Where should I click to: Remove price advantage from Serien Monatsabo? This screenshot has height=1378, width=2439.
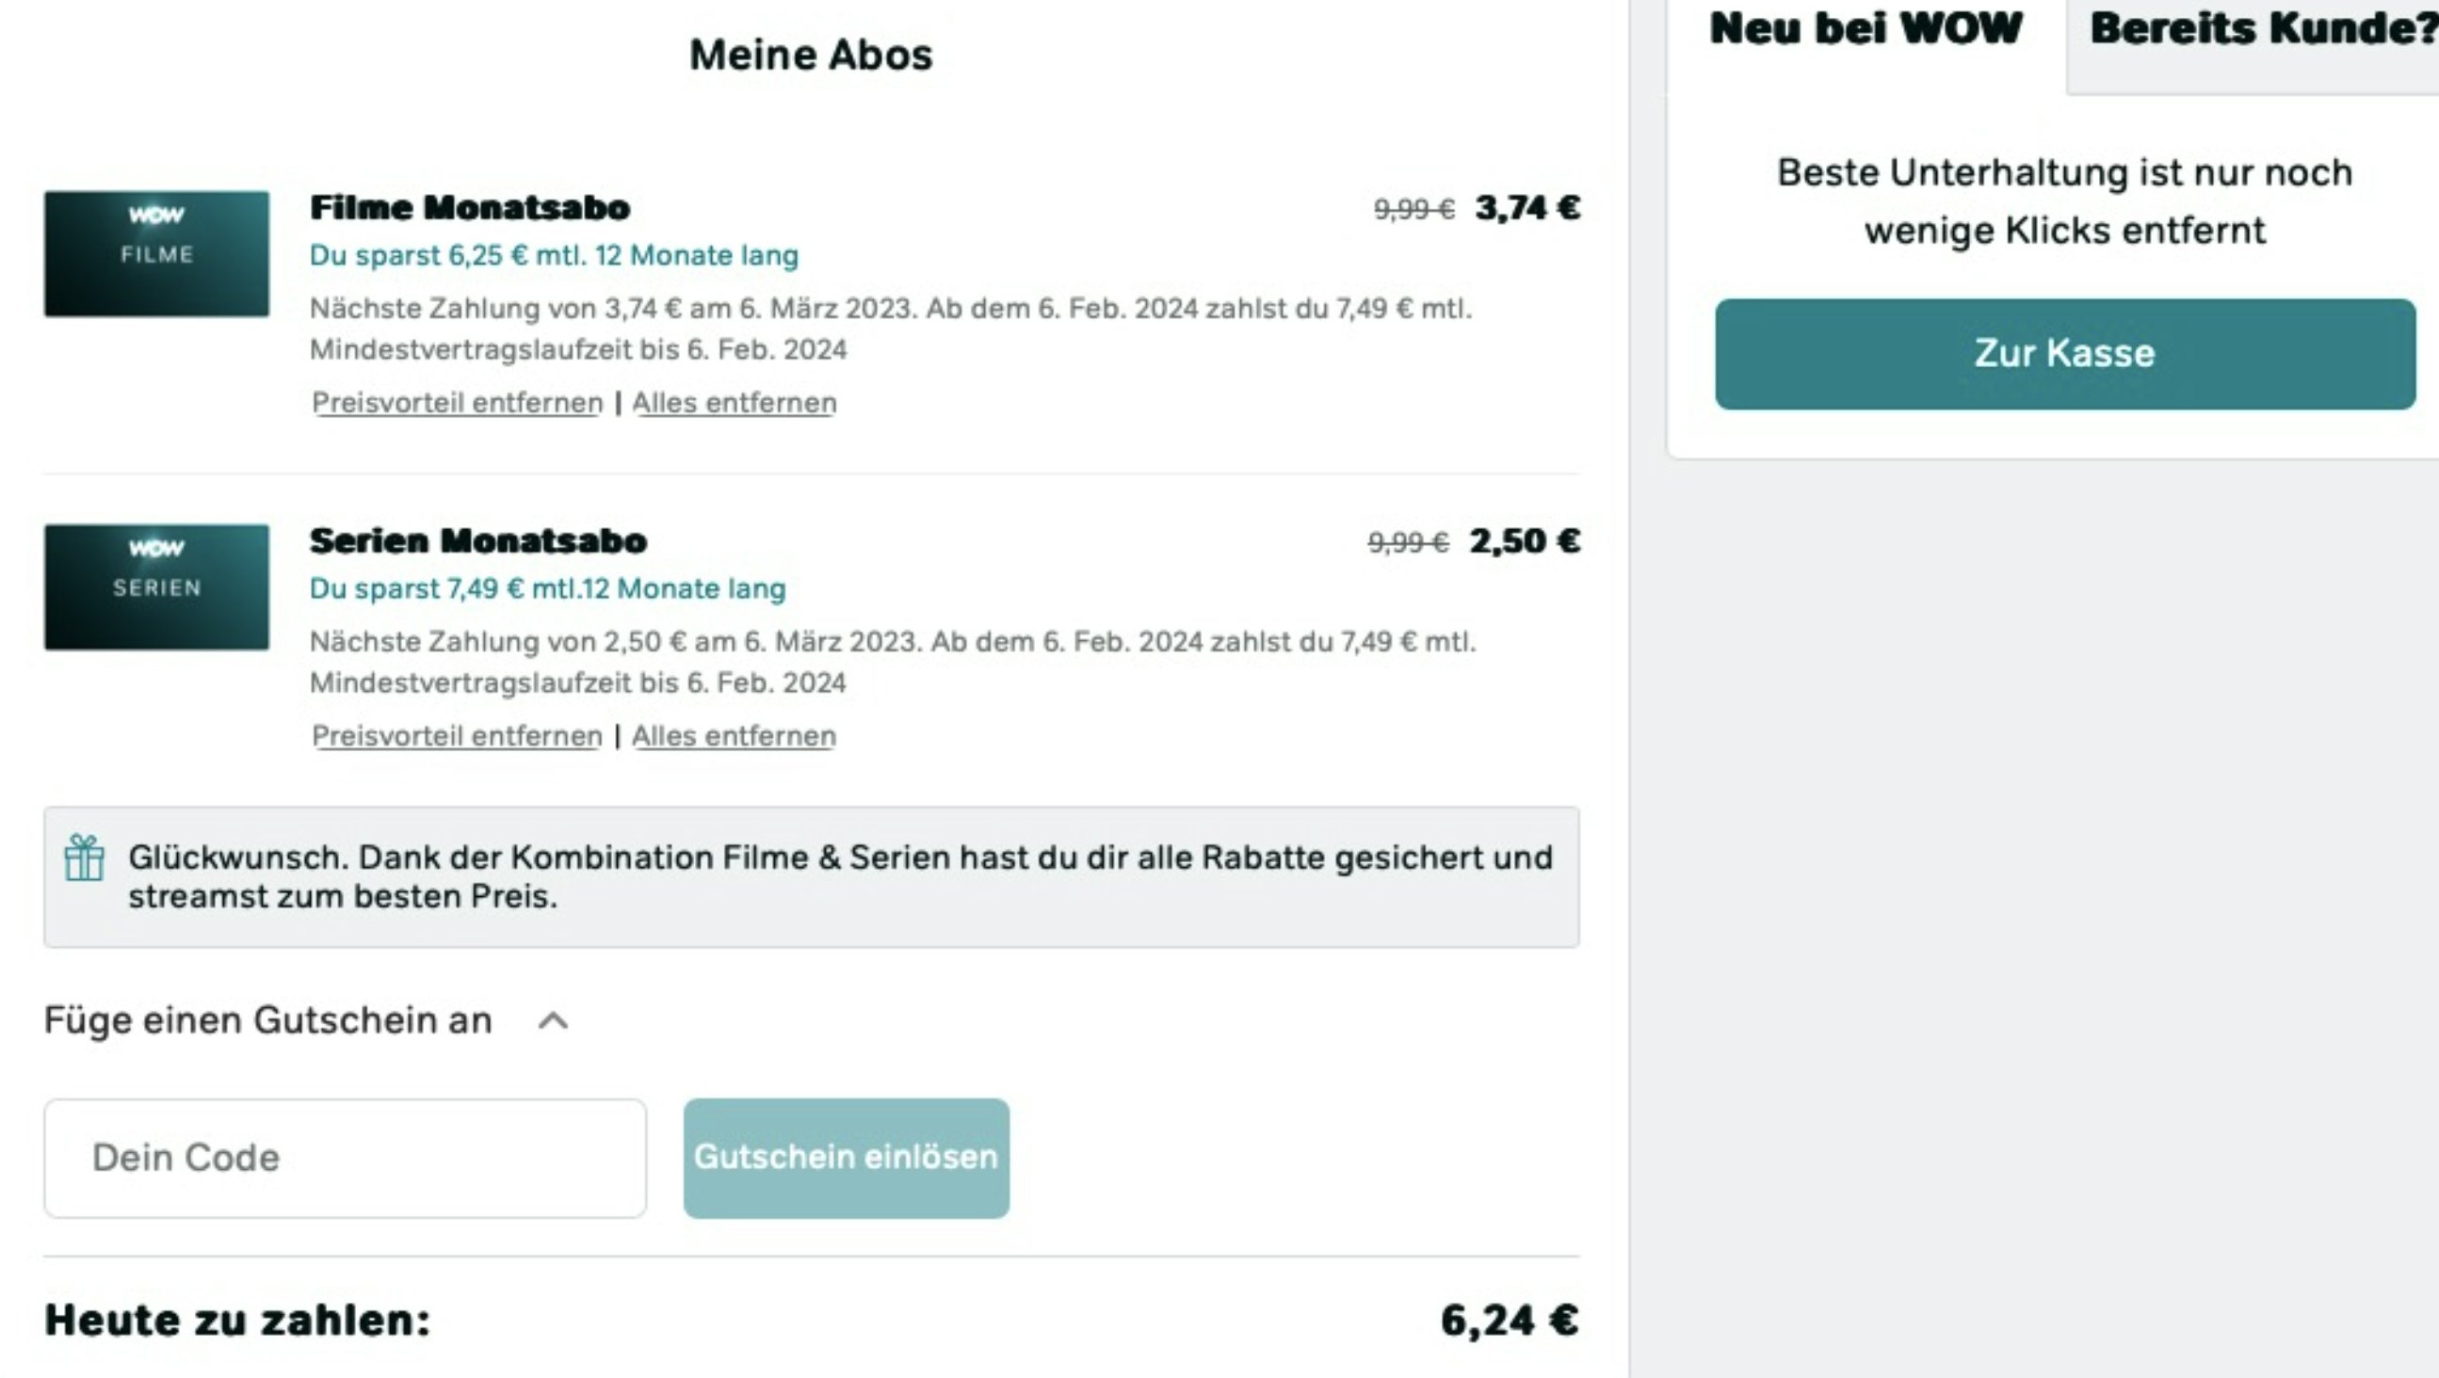(x=458, y=736)
